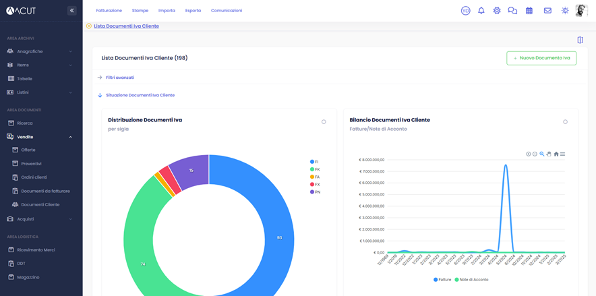Image resolution: width=596 pixels, height=296 pixels.
Task: Toggle light/dark theme sun icon
Action: (x=565, y=11)
